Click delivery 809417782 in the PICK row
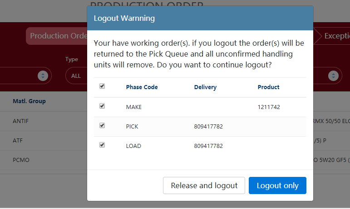350x209 pixels. [208, 126]
